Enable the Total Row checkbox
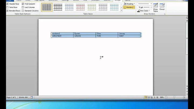 [x=8, y=7]
